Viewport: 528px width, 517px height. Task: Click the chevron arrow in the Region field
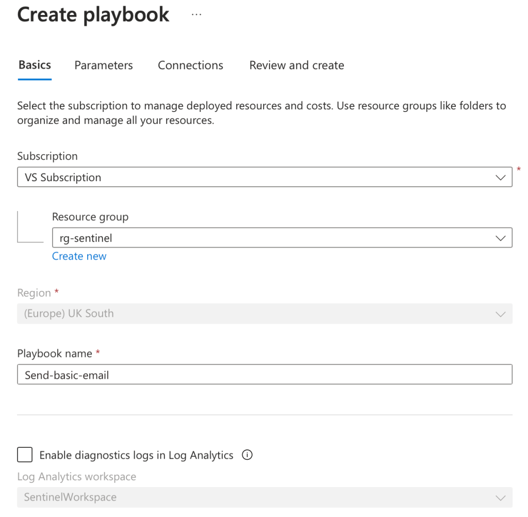pyautogui.click(x=500, y=314)
